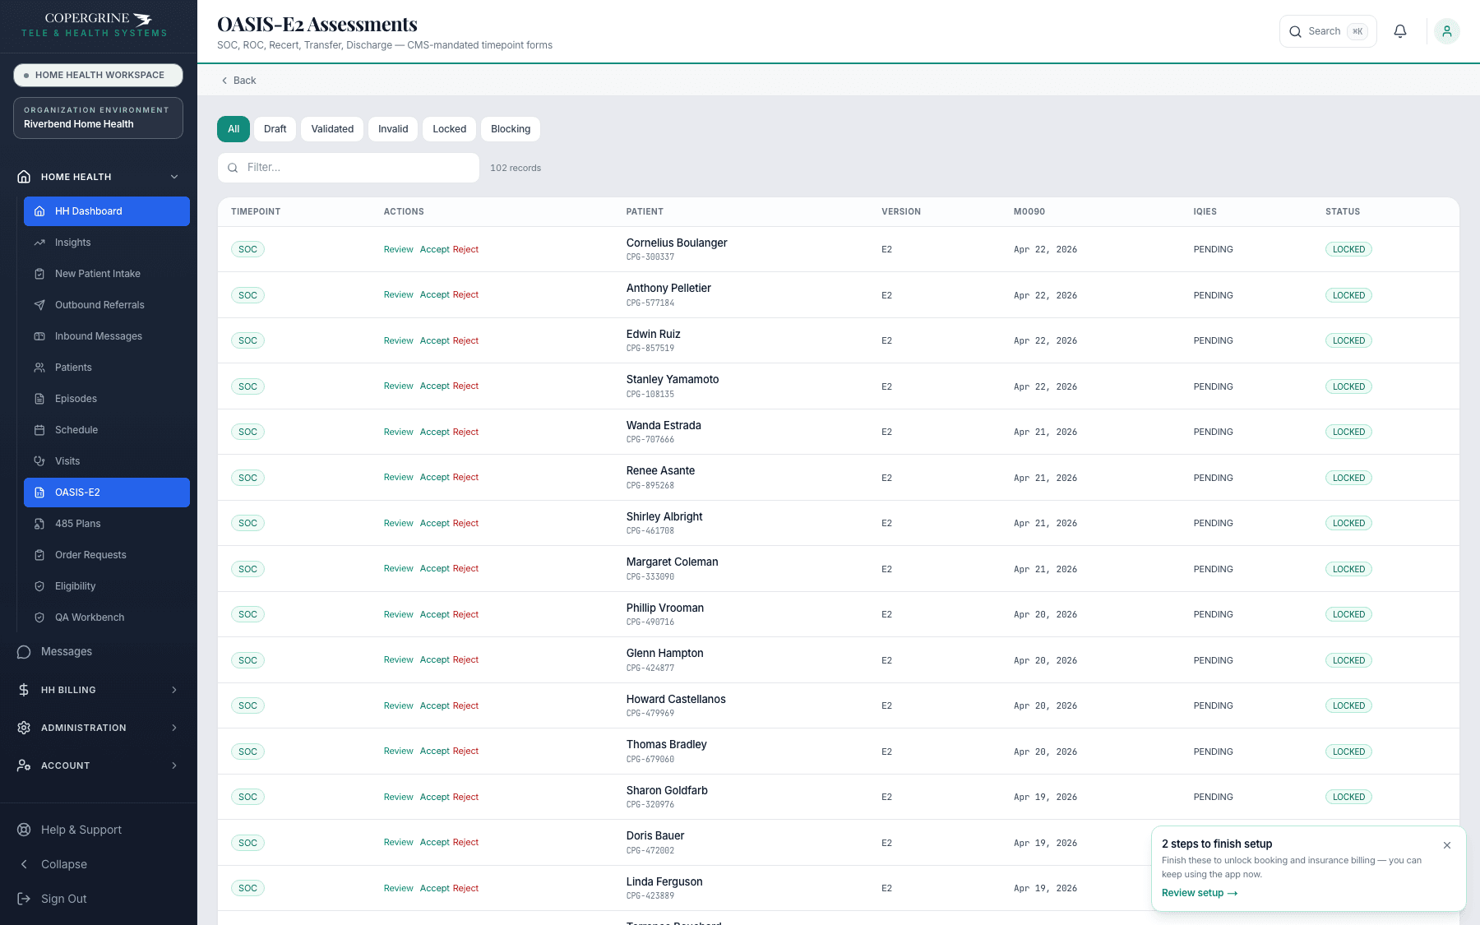Open the notifications bell icon
The width and height of the screenshot is (1480, 925).
[x=1400, y=31]
